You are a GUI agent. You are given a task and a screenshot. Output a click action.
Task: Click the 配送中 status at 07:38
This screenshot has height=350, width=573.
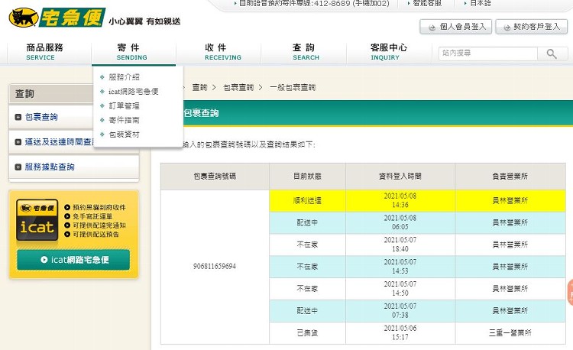(307, 311)
